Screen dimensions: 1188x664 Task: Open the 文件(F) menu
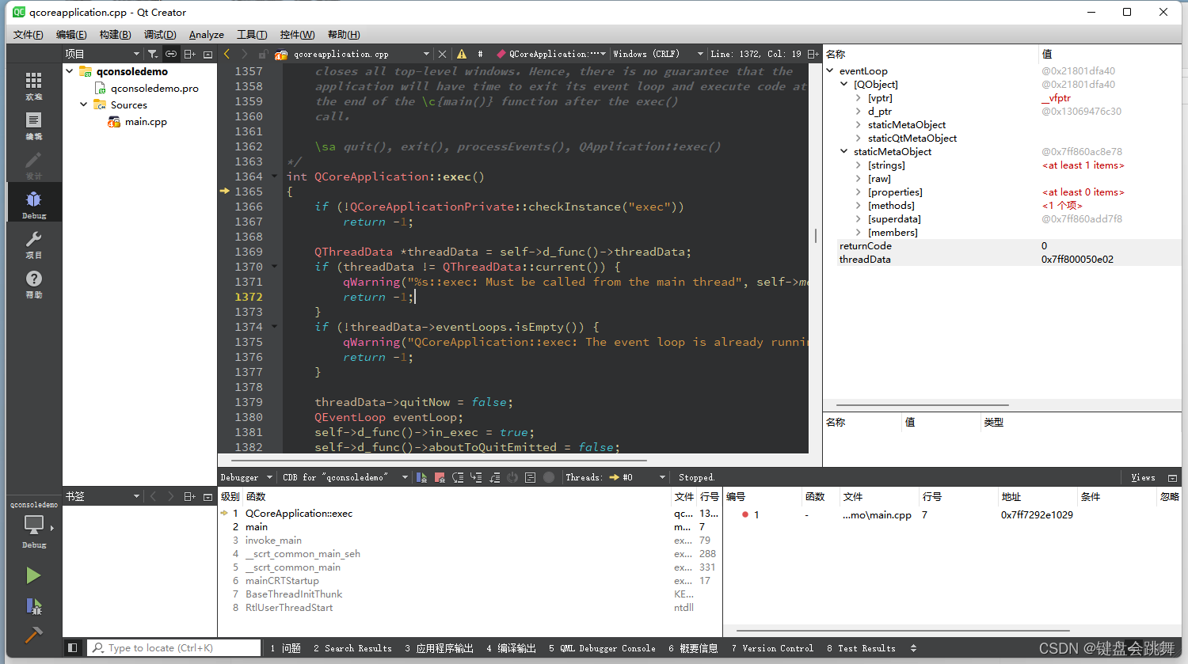click(x=29, y=34)
